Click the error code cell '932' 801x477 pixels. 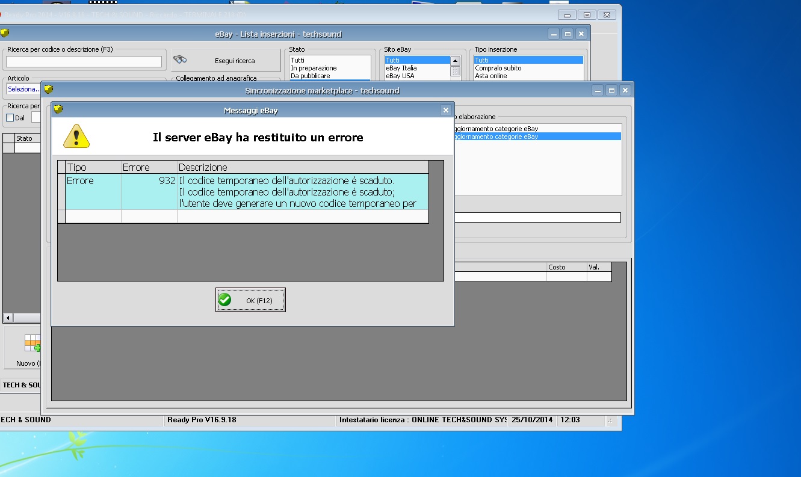[x=149, y=192]
